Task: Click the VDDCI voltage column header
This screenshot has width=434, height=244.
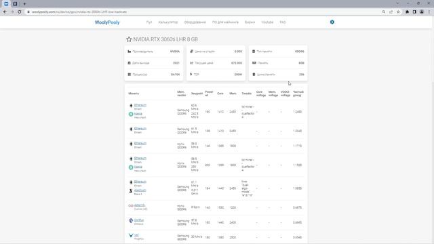Action: coord(285,94)
